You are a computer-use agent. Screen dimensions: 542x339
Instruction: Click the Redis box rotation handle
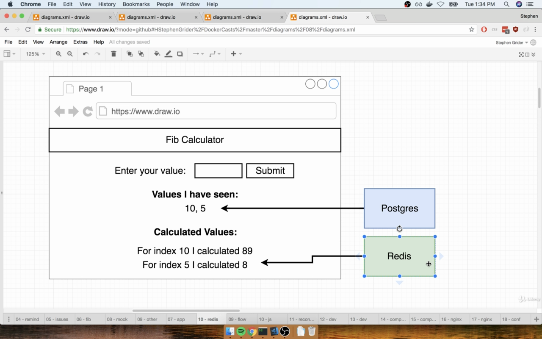[399, 229]
